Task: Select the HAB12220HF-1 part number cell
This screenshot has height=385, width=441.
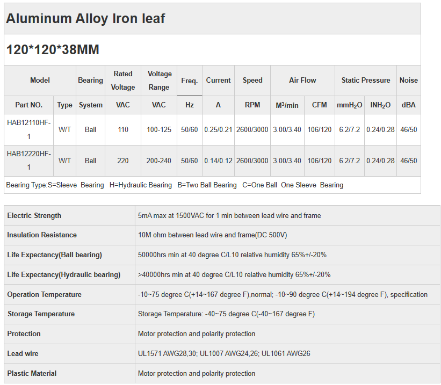Action: point(29,161)
